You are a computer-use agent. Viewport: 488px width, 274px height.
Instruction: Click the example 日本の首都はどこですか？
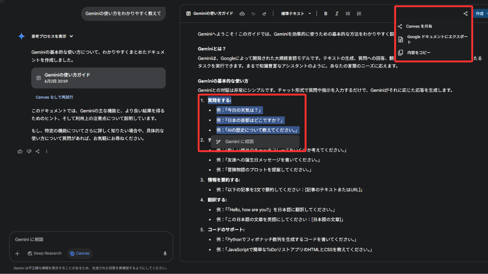[x=250, y=120]
